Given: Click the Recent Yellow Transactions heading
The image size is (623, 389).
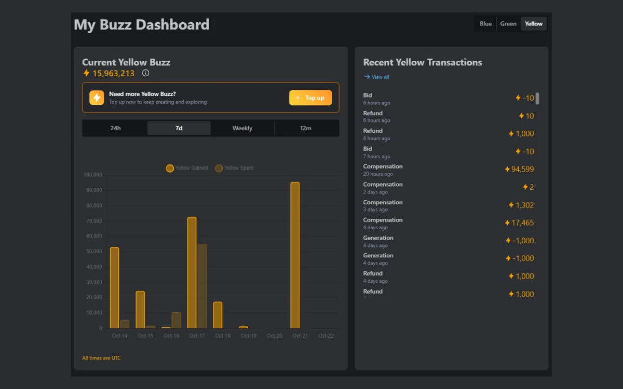Looking at the screenshot, I should (x=423, y=62).
